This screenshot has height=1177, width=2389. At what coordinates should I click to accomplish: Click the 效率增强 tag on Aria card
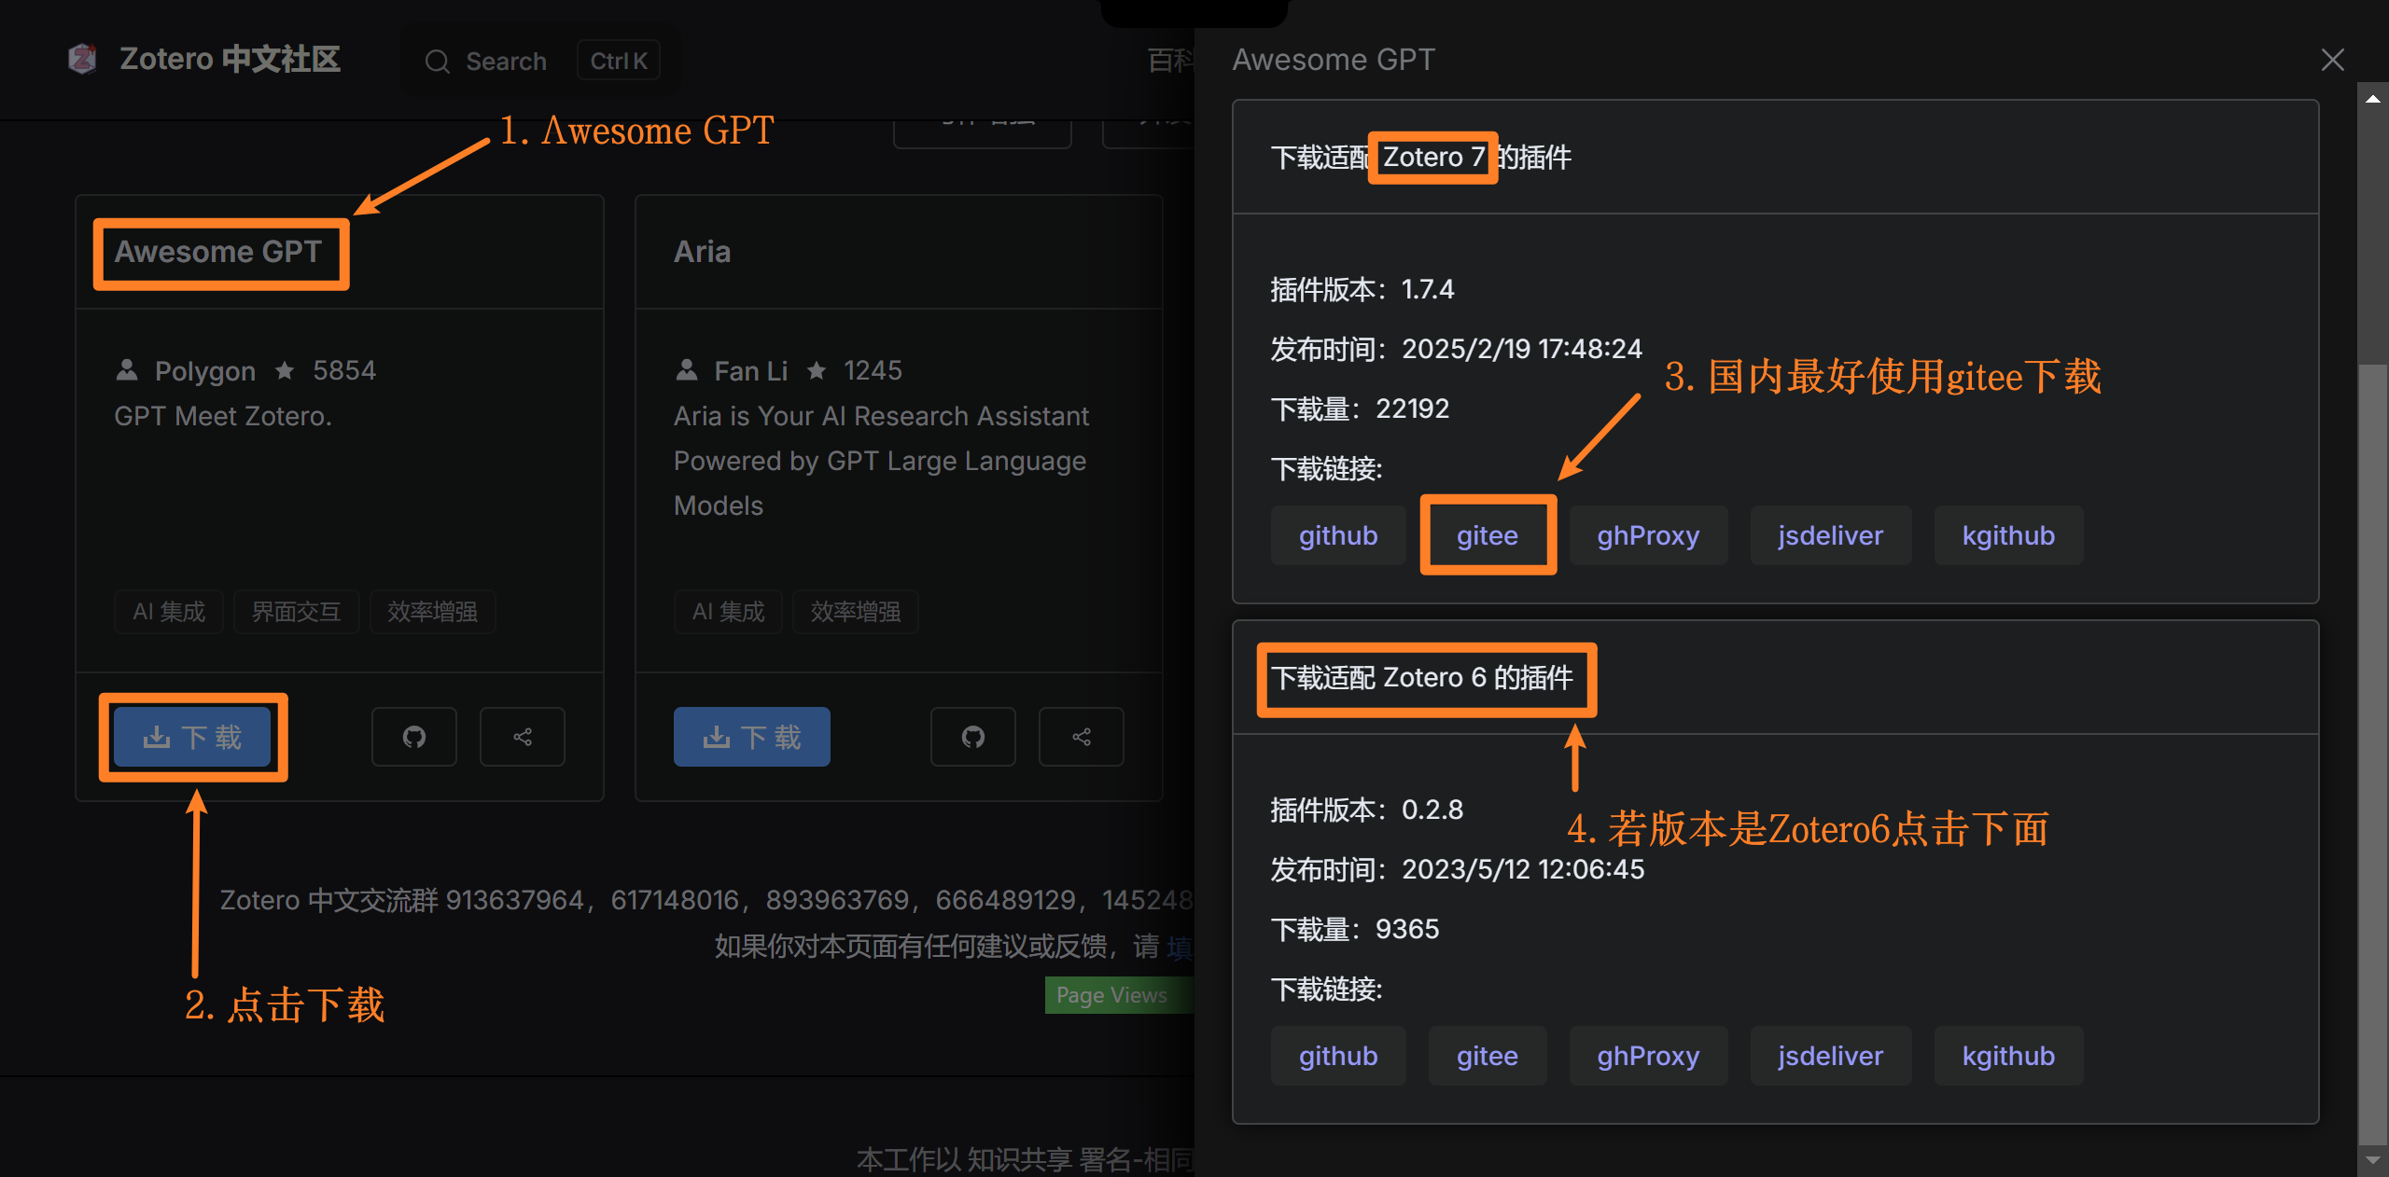pyautogui.click(x=855, y=612)
